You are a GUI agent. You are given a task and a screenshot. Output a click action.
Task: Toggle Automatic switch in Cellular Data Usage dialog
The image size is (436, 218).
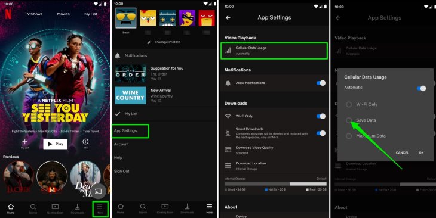click(422, 89)
